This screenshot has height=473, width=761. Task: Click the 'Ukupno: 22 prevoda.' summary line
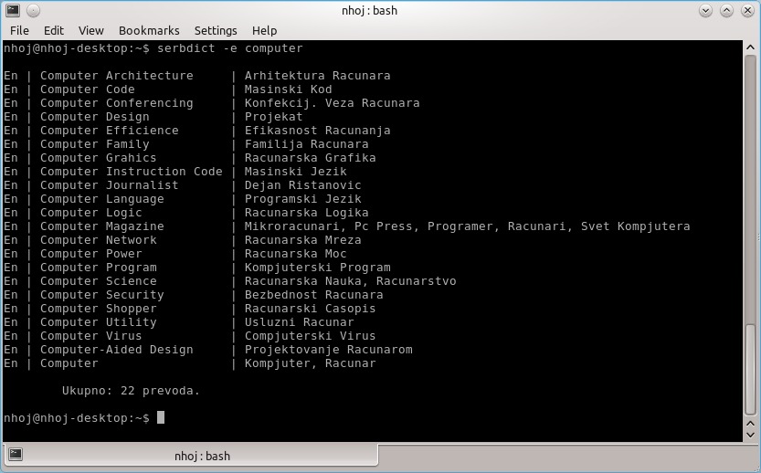pos(131,391)
